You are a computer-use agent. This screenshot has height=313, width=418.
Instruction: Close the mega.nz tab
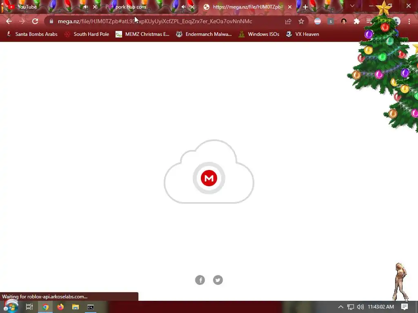coord(290,7)
